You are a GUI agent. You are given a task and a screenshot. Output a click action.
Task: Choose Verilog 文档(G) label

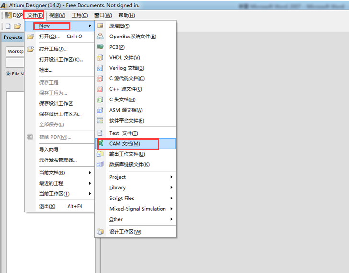pyautogui.click(x=127, y=68)
